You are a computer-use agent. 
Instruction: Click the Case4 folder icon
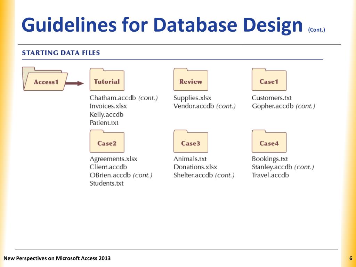click(269, 141)
